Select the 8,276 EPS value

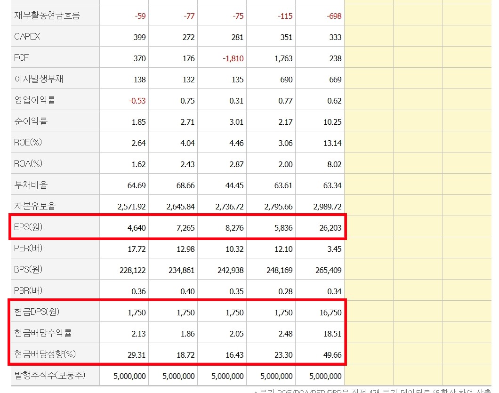(234, 228)
